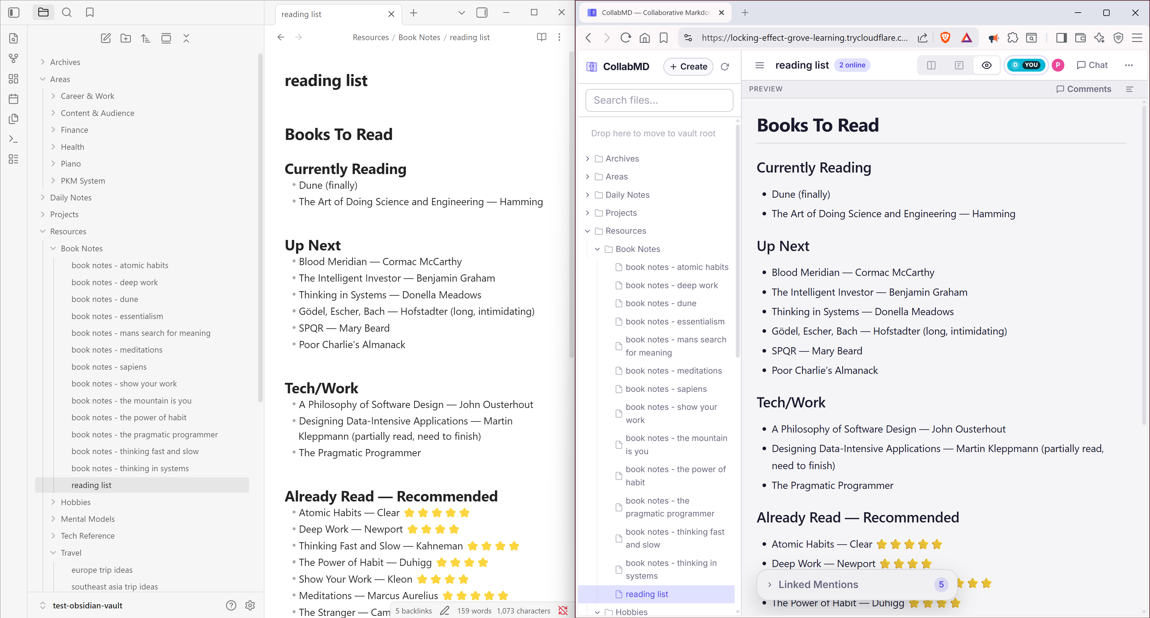This screenshot has width=1150, height=618.
Task: Refresh CollabMD file list icon
Action: pos(725,67)
